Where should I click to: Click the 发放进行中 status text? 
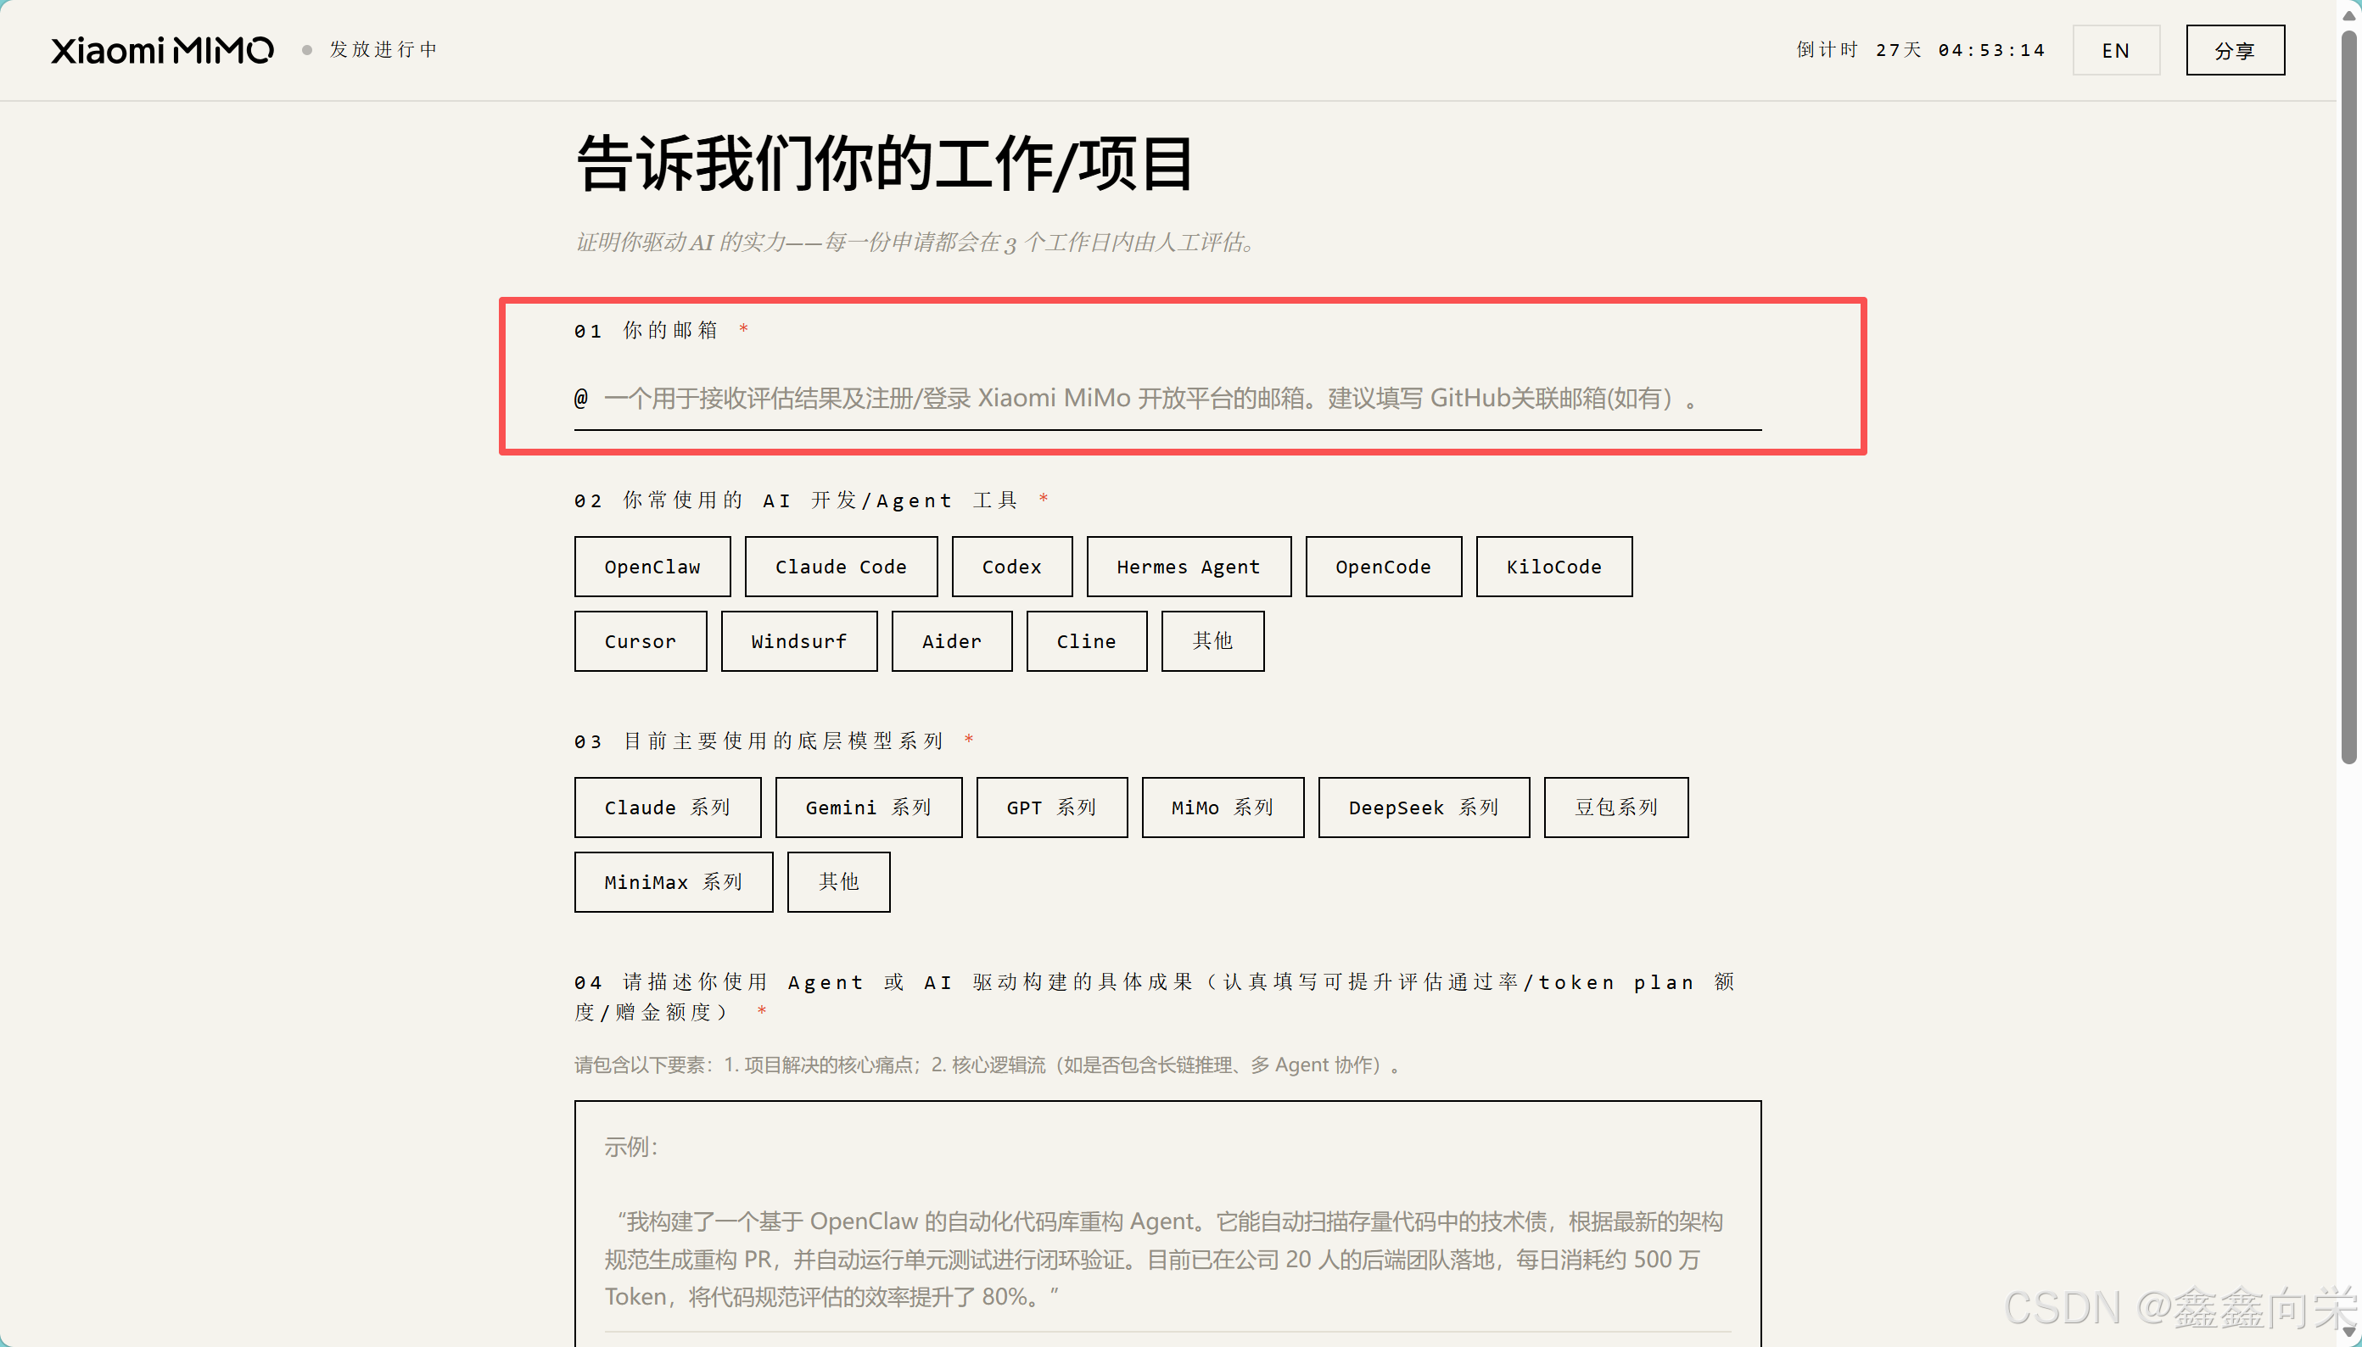click(384, 50)
